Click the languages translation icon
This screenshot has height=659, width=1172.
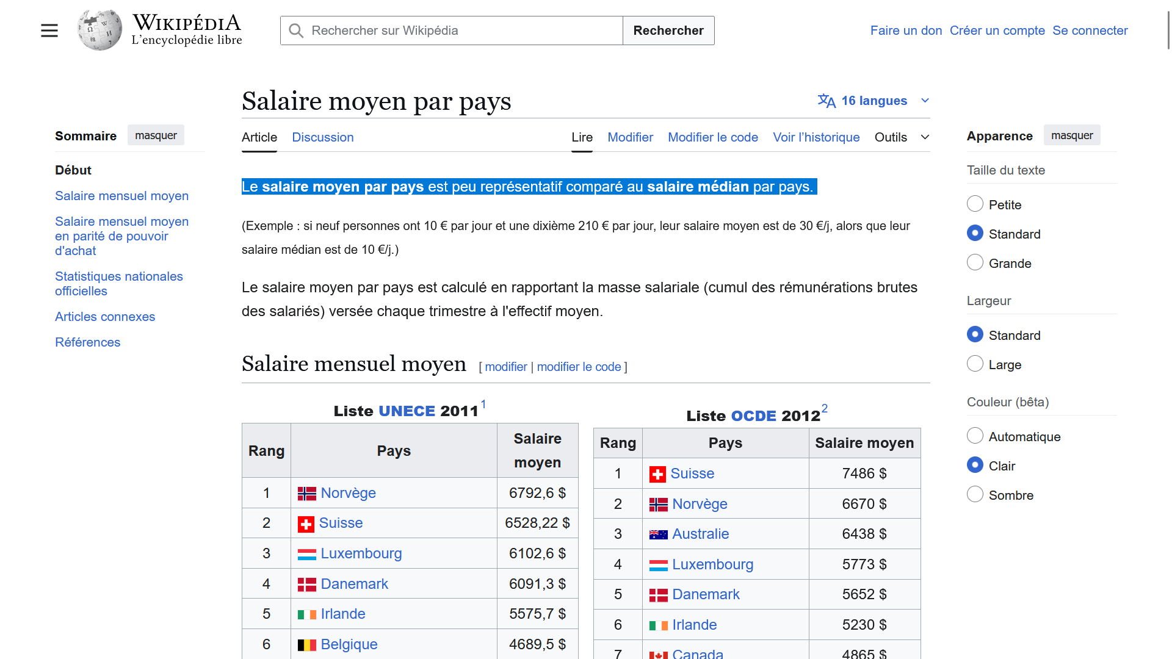tap(827, 101)
